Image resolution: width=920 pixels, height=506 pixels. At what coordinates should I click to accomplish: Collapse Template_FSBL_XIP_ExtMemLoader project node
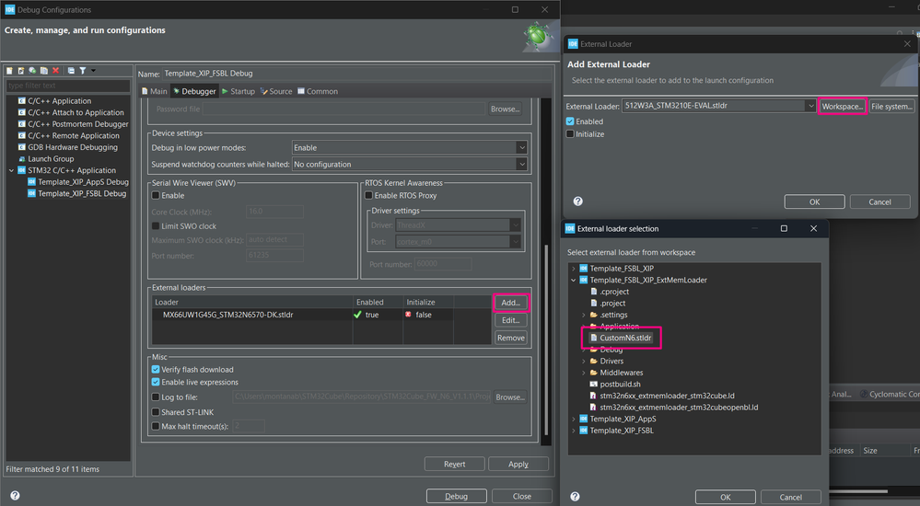click(573, 281)
